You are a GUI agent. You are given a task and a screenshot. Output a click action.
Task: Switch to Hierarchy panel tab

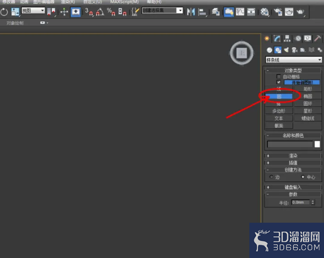pyautogui.click(x=287, y=38)
